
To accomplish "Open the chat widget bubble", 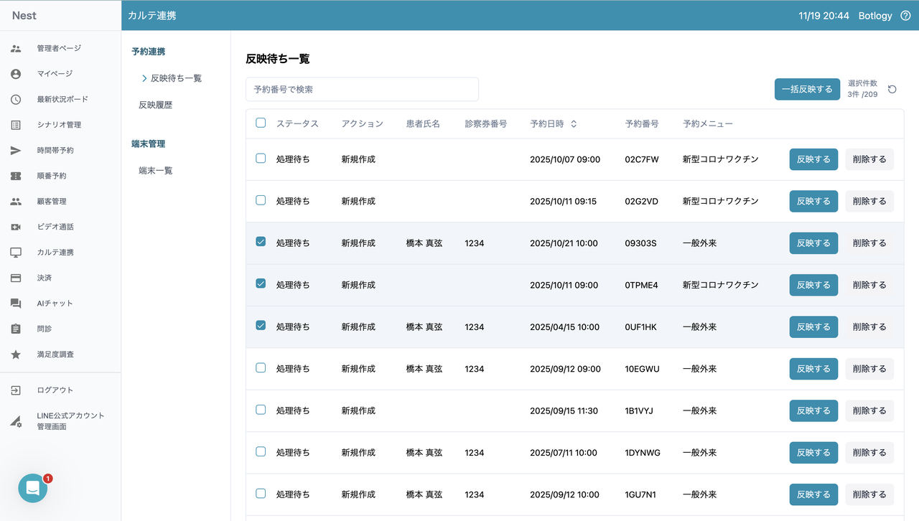I will click(33, 488).
